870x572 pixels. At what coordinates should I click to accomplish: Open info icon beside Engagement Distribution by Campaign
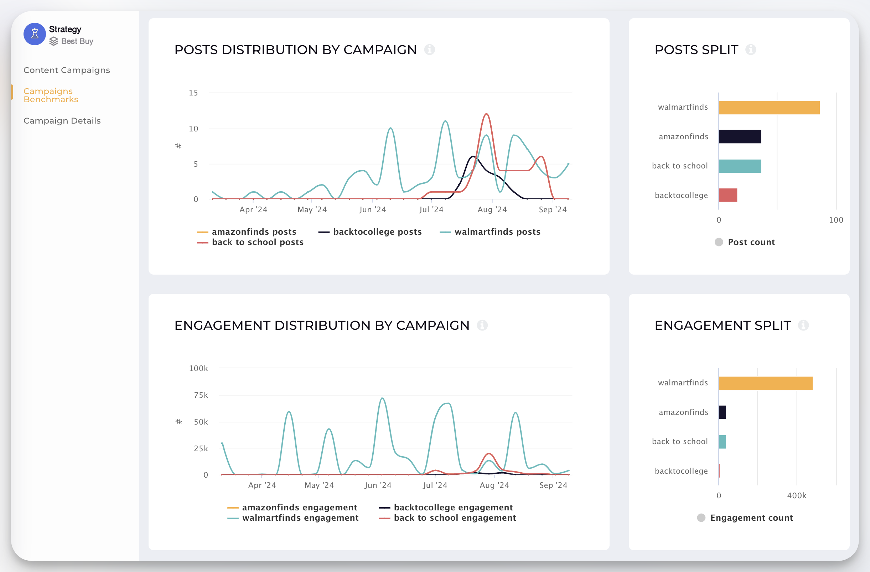click(x=482, y=325)
